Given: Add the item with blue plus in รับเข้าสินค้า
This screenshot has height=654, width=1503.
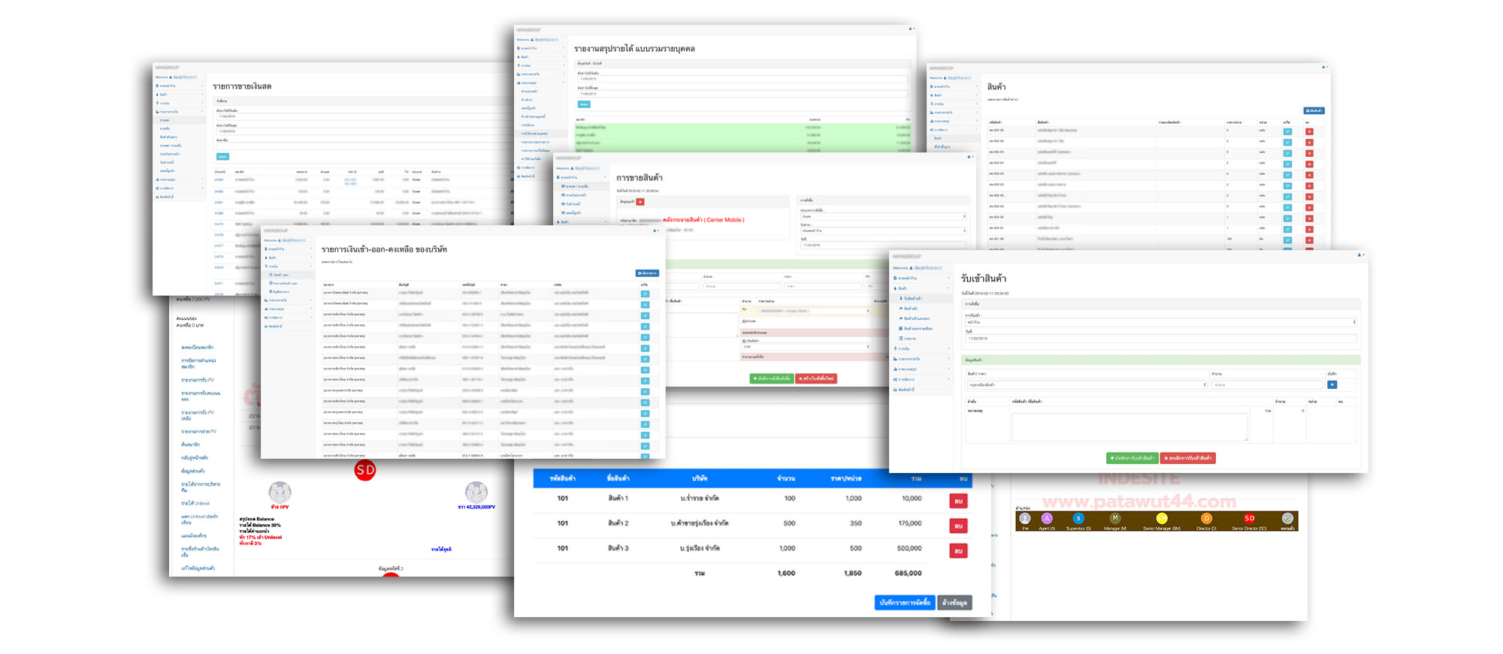Looking at the screenshot, I should 1332,384.
